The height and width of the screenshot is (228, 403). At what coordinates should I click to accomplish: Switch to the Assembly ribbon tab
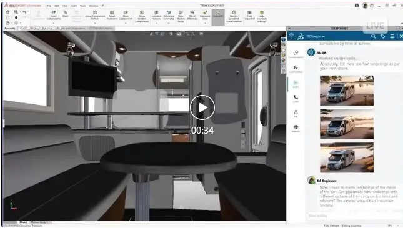coord(10,29)
